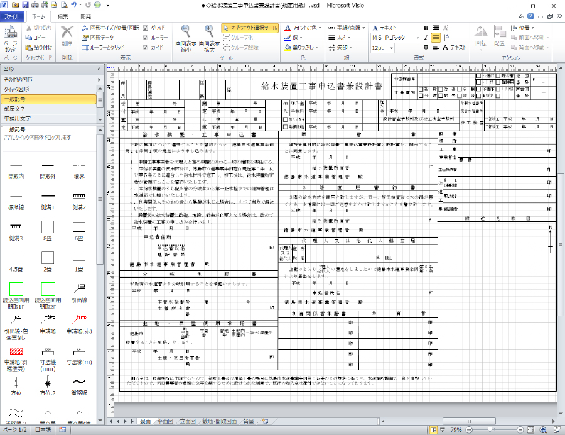The image size is (565, 435).
Task: Collapse the 図形 shapes panel chevron
Action: coord(99,69)
